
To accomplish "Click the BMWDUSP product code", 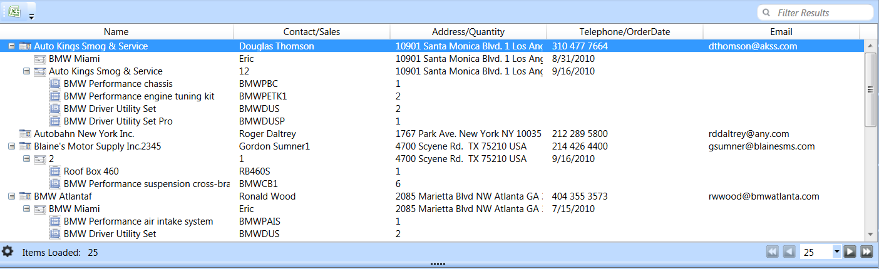I will (262, 121).
